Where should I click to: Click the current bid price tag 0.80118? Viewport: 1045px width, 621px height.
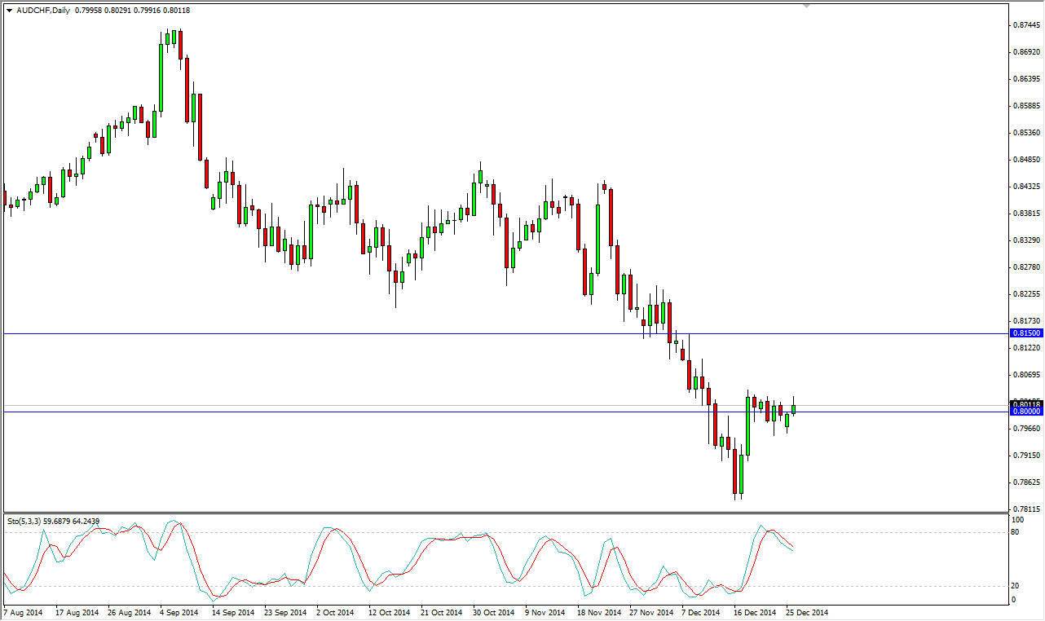click(1026, 403)
